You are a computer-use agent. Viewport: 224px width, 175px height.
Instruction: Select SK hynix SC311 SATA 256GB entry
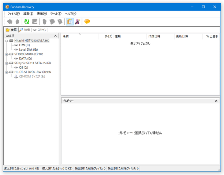tap(33, 63)
